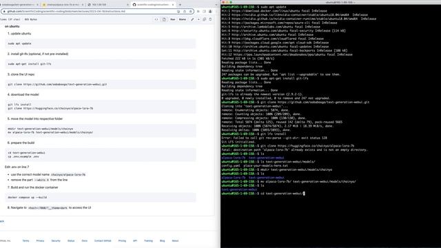This screenshot has width=441, height=248.
Task: Open the browser side panel icon
Action: click(204, 12)
